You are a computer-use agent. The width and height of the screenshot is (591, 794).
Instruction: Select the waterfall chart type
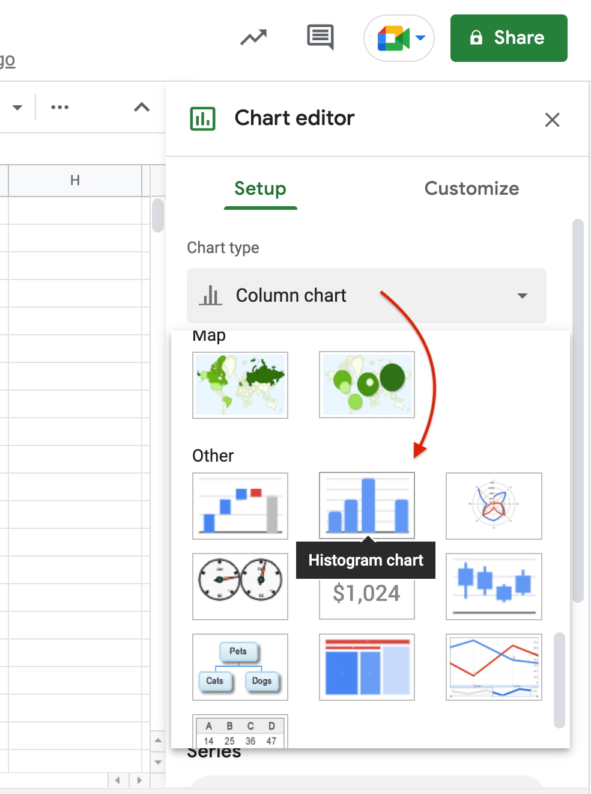240,505
